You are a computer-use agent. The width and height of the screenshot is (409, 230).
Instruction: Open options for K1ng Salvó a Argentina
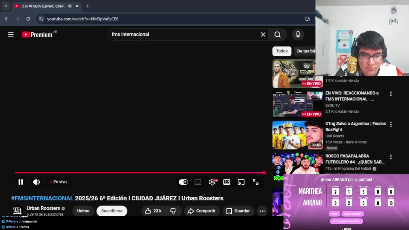(391, 125)
